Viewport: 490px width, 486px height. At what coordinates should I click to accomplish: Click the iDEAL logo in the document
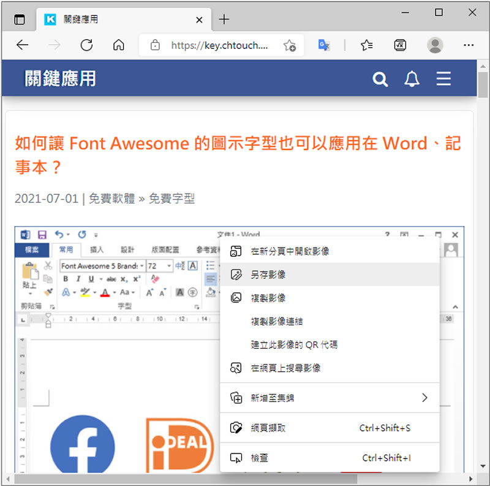point(180,445)
